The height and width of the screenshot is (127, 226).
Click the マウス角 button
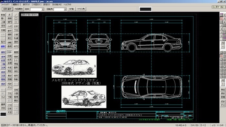tap(81, 9)
